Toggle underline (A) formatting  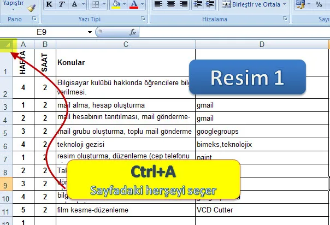(75, 5)
